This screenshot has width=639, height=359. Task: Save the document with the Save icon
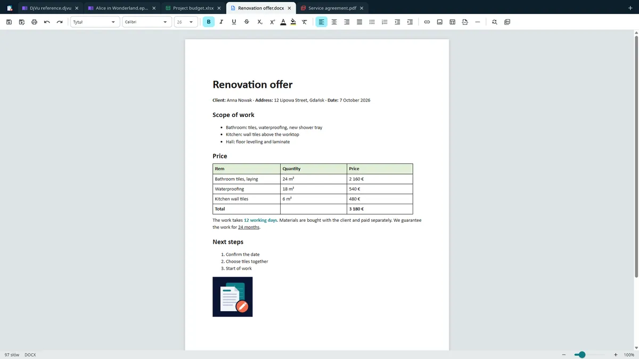(x=9, y=22)
